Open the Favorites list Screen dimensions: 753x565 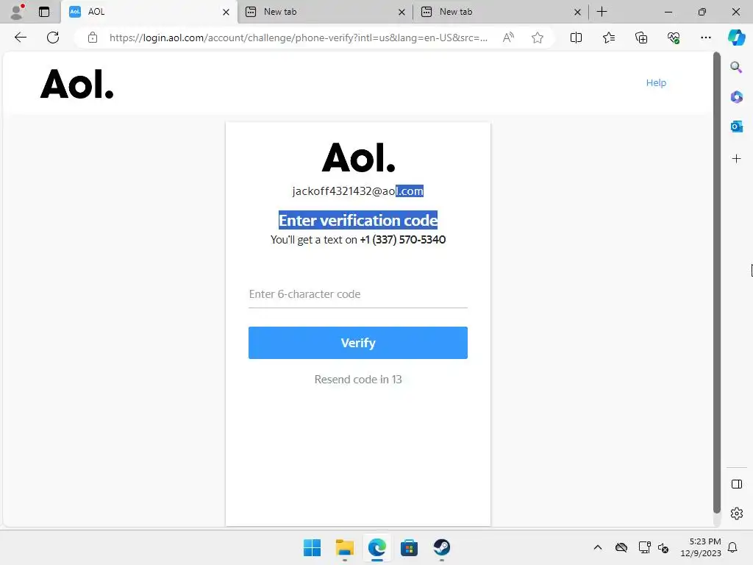coord(608,38)
